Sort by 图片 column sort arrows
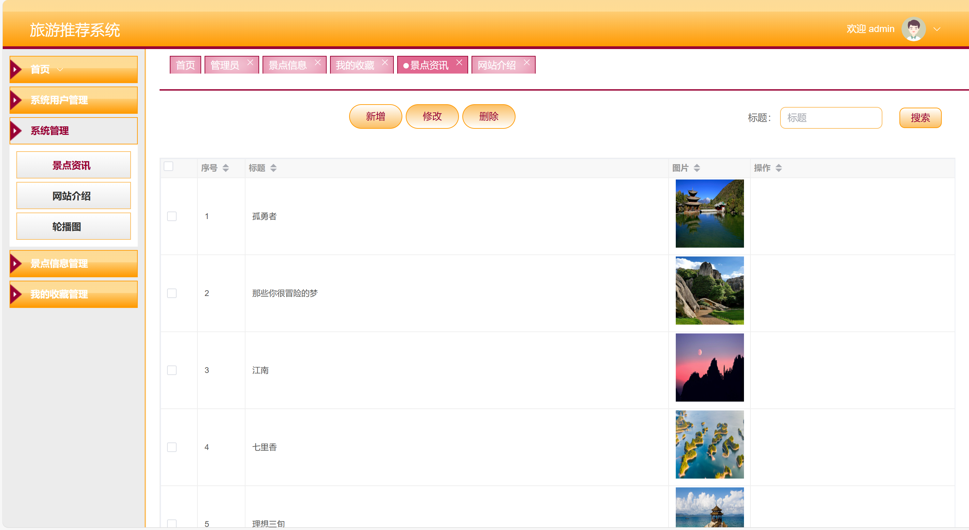969x530 pixels. coord(697,168)
